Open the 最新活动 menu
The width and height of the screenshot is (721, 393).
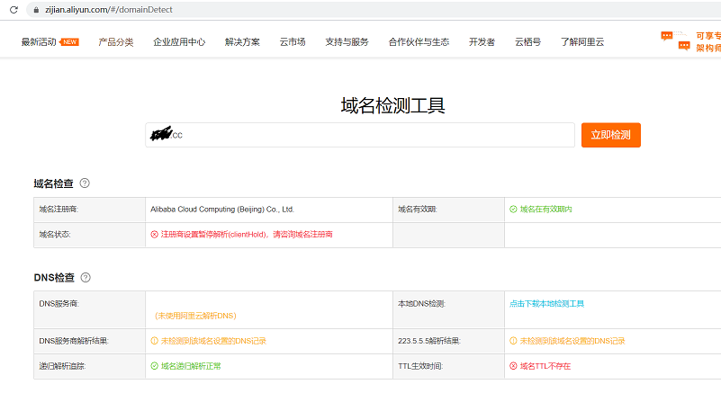pyautogui.click(x=39, y=42)
